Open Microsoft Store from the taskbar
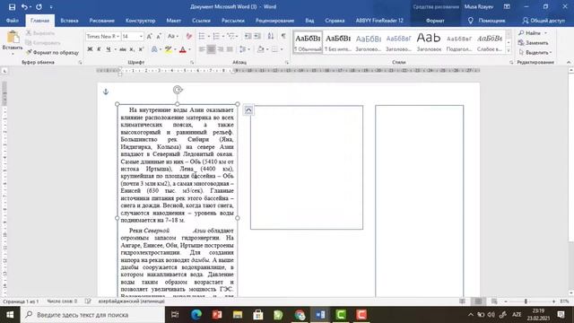Screen dimensions: 574x323 pyautogui.click(x=257, y=315)
